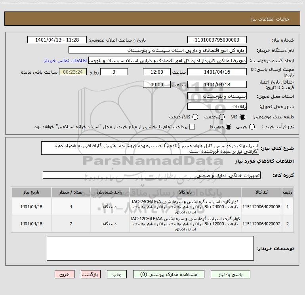
Task: Click the IAC-12CH/LF/AA product name cell
Action: click(x=185, y=224)
